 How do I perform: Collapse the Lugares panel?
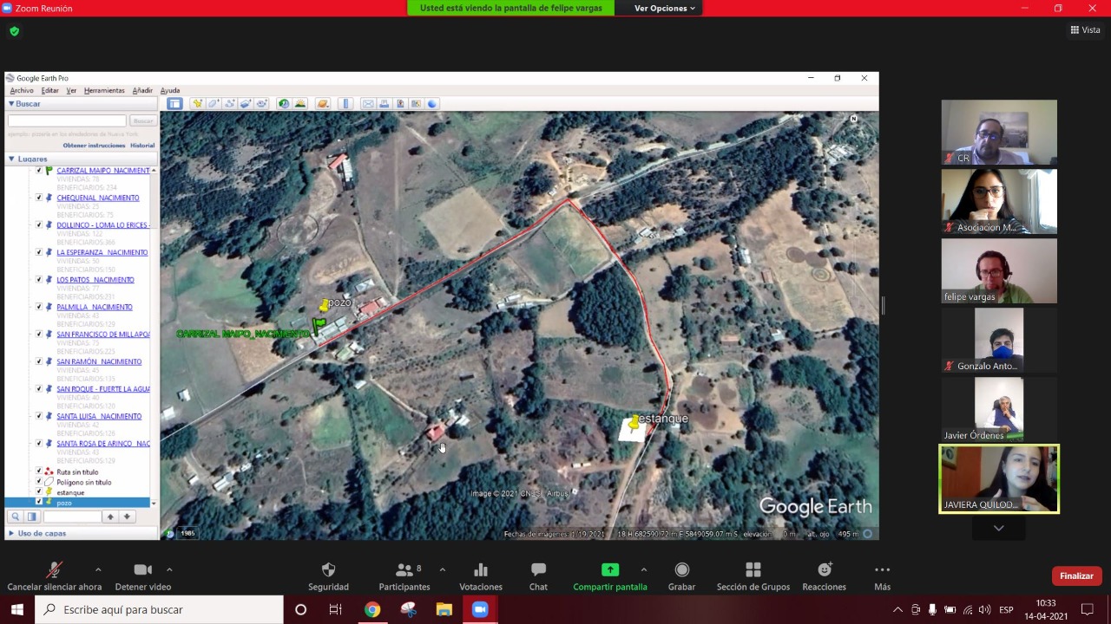pyautogui.click(x=11, y=159)
